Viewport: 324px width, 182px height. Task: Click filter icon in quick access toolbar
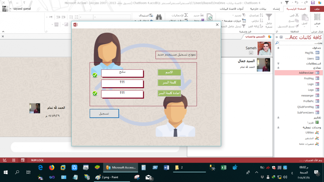pos(287,3)
